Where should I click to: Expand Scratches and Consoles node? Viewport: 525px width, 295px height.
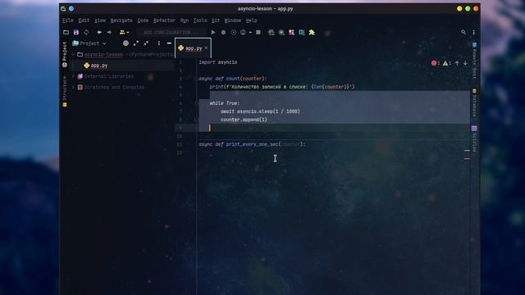(73, 88)
